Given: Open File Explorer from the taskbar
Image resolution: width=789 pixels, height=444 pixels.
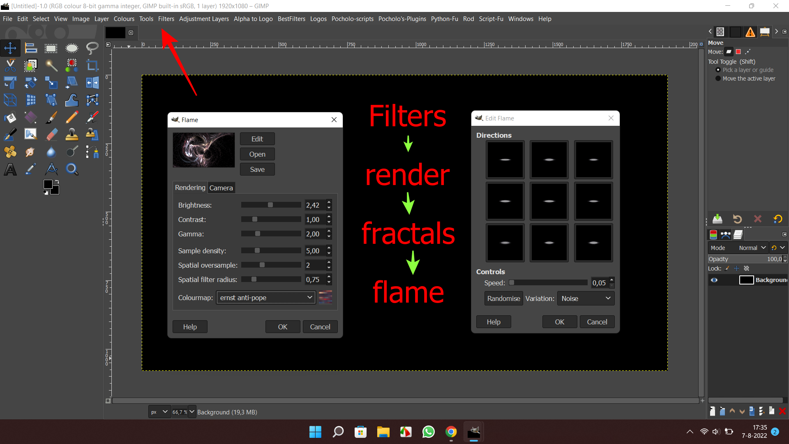Looking at the screenshot, I should coord(383,432).
